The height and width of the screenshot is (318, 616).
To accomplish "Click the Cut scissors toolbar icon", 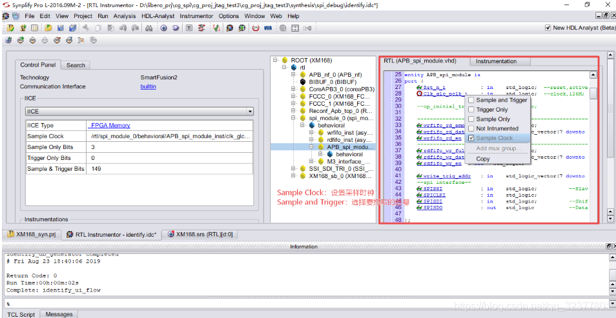I will click(86, 28).
